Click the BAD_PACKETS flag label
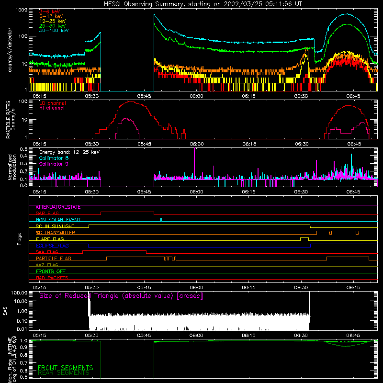This screenshot has height=383, width=383. pyautogui.click(x=52, y=278)
